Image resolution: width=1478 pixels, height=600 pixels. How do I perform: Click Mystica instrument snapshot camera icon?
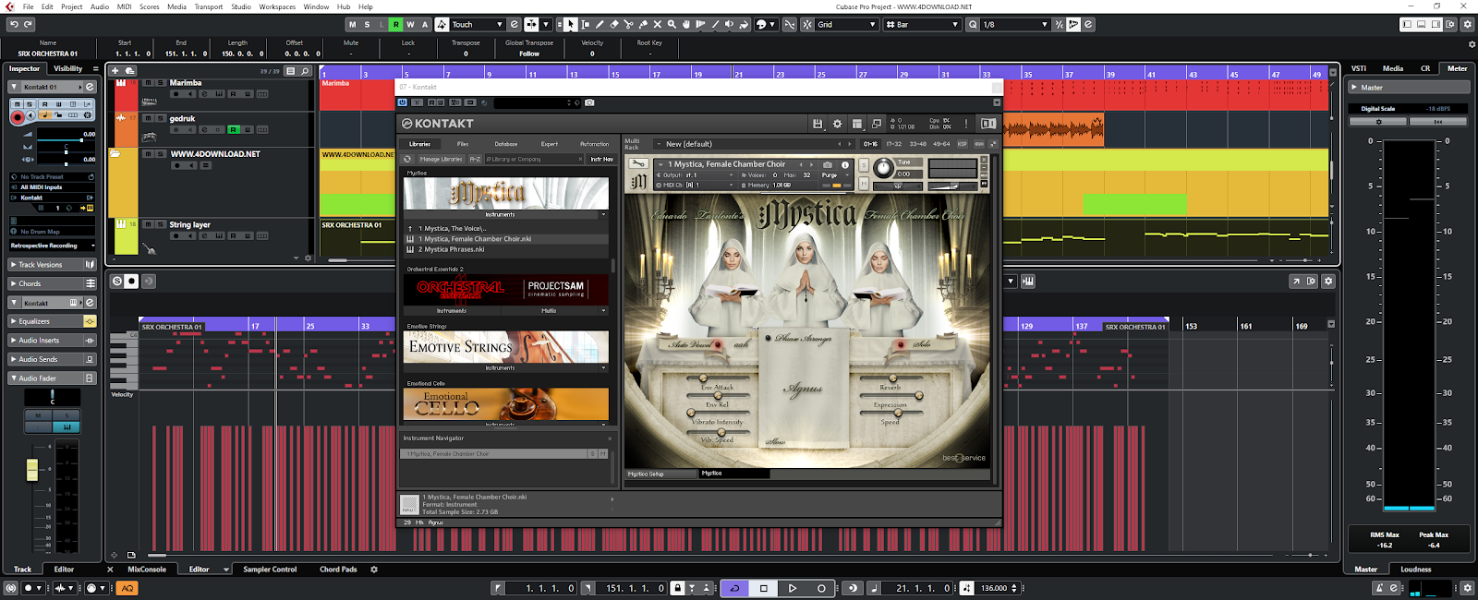[x=828, y=164]
